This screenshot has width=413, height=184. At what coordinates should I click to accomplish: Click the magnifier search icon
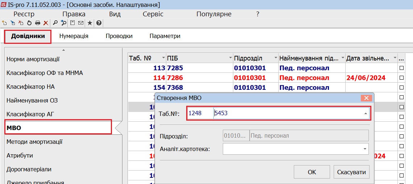click(55, 23)
